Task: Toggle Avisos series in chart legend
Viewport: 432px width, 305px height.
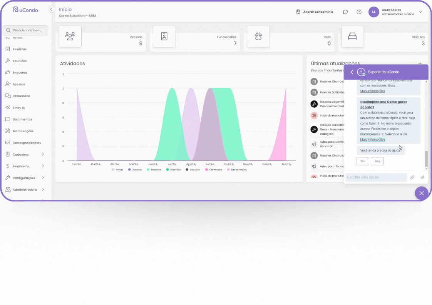Action: [x=117, y=170]
